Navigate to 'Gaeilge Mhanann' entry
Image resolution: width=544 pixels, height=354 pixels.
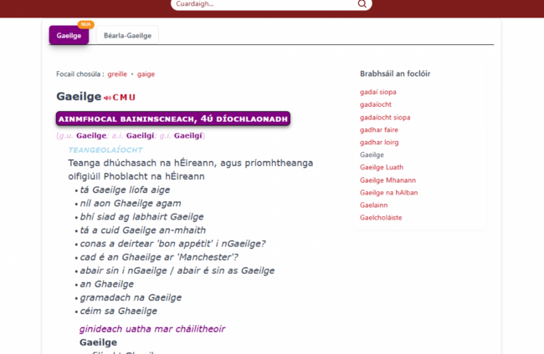click(387, 180)
